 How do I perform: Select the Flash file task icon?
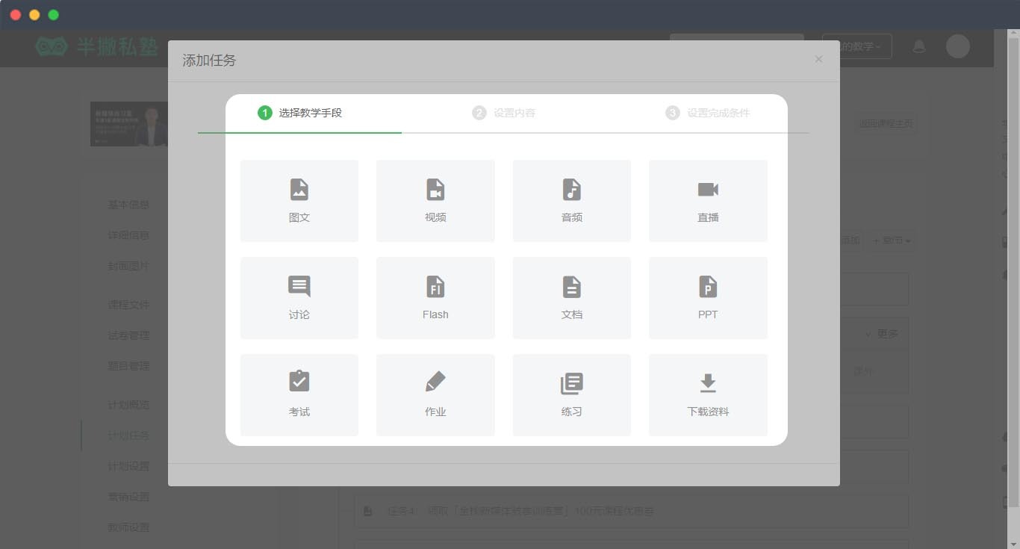click(435, 286)
